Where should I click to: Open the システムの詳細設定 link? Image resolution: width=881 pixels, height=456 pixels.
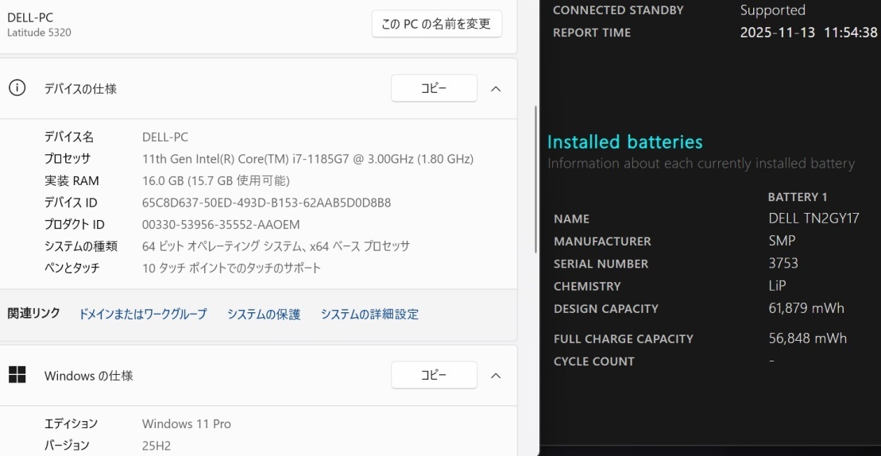tap(369, 314)
